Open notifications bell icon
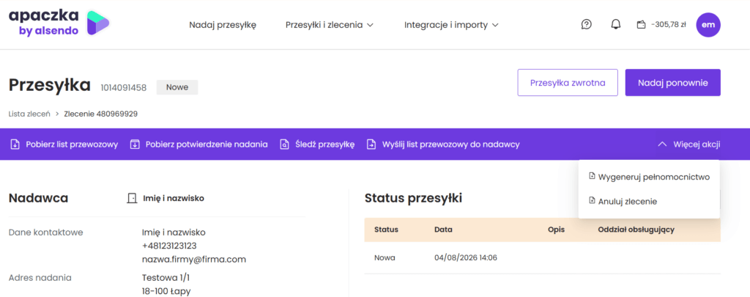The height and width of the screenshot is (297, 750). (615, 24)
